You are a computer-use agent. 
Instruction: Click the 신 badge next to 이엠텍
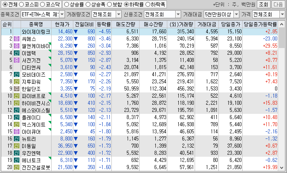point(17,53)
